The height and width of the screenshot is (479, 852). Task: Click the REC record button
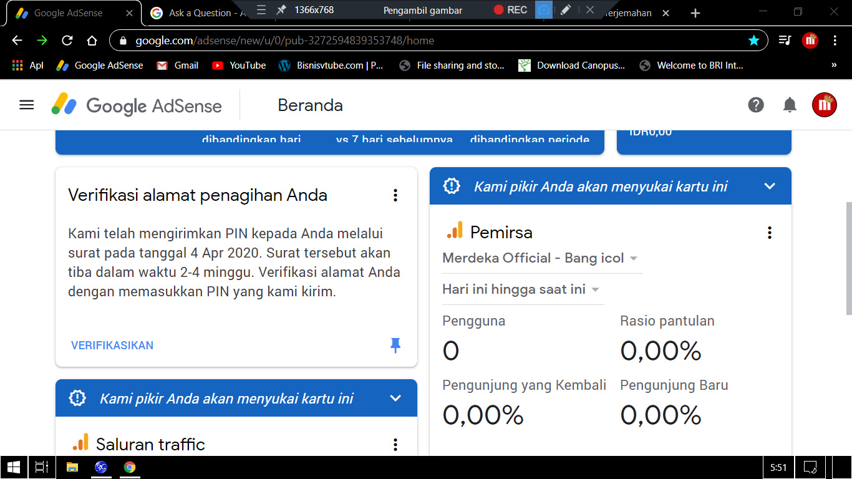click(510, 9)
